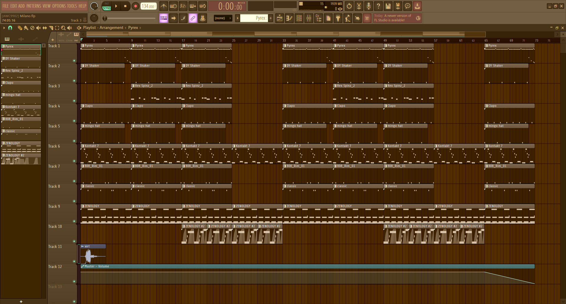Open the ADD menu
Viewport: 566px width, 304px height.
pos(22,6)
